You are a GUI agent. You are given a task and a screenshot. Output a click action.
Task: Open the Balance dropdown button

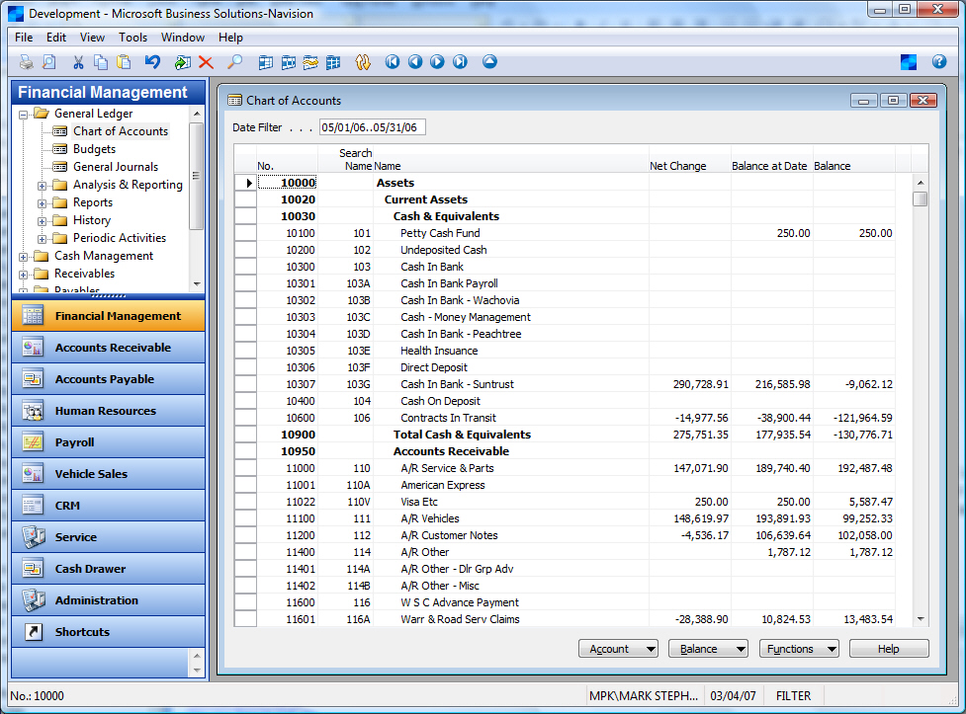(x=708, y=649)
